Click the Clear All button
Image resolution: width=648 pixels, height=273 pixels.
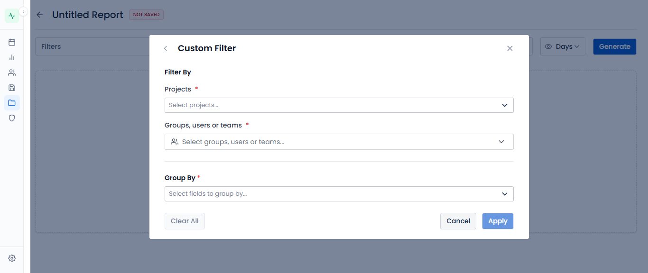pos(185,221)
